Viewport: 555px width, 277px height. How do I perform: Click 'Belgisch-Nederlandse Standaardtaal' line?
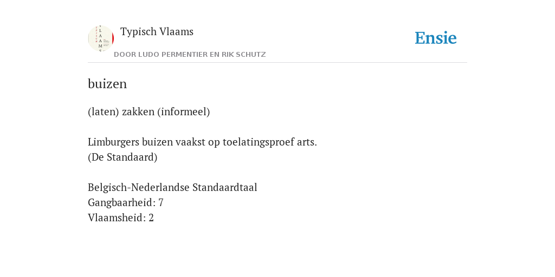click(x=172, y=187)
